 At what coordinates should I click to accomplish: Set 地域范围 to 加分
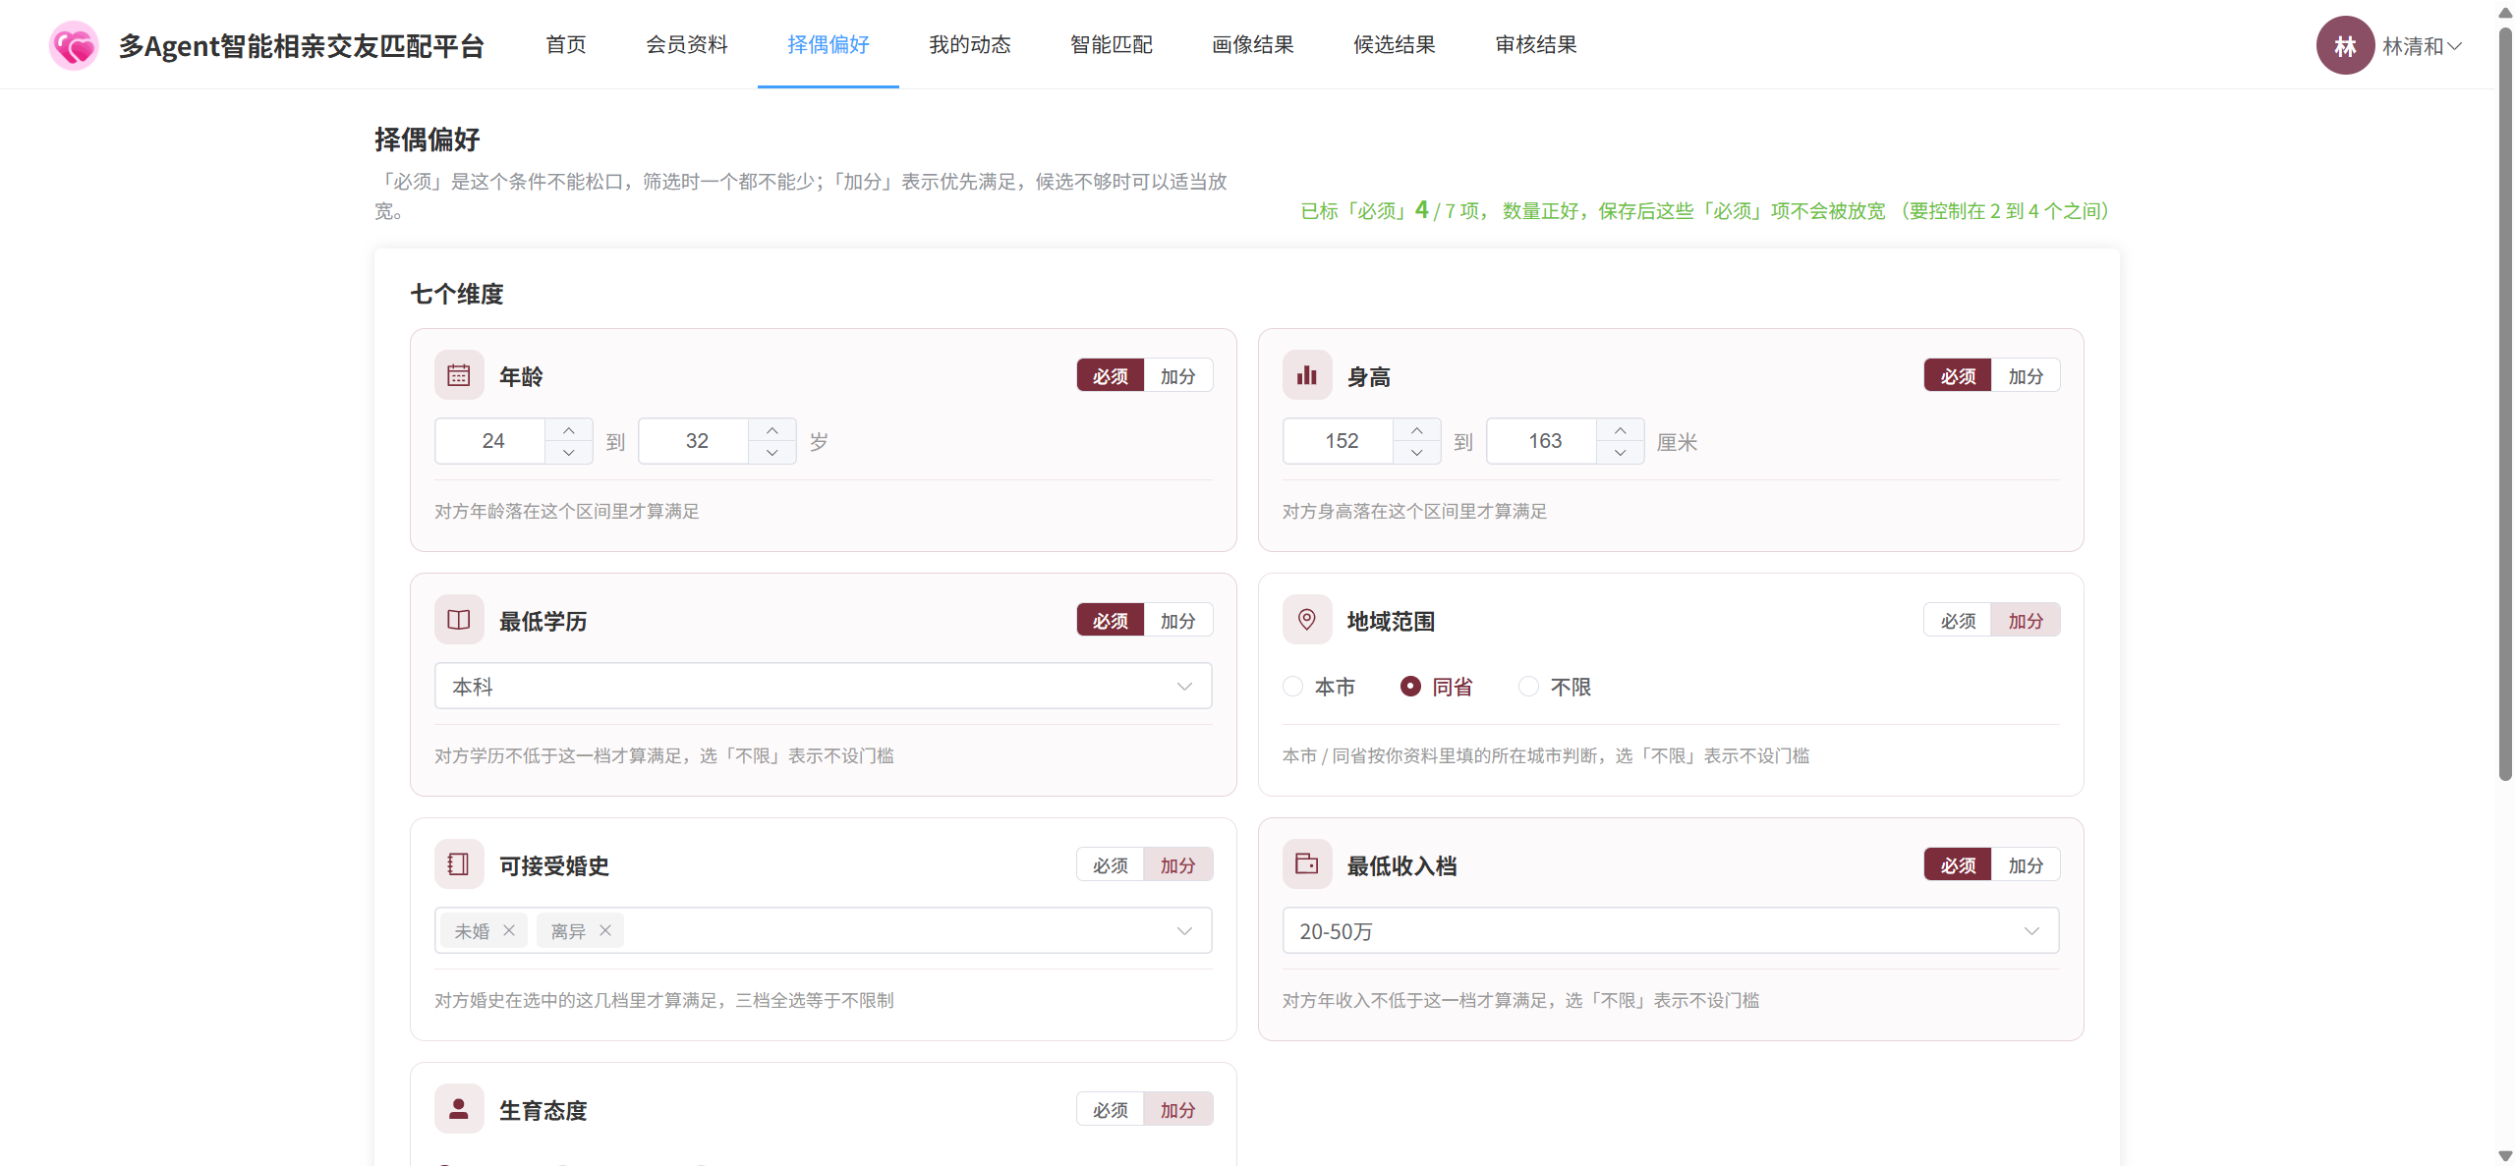(x=2026, y=621)
